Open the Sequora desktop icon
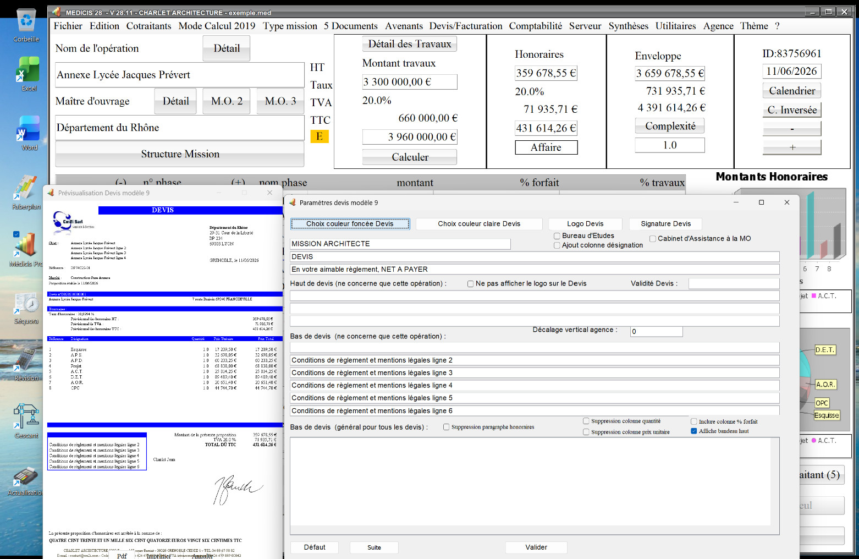The width and height of the screenshot is (859, 559). point(26,309)
